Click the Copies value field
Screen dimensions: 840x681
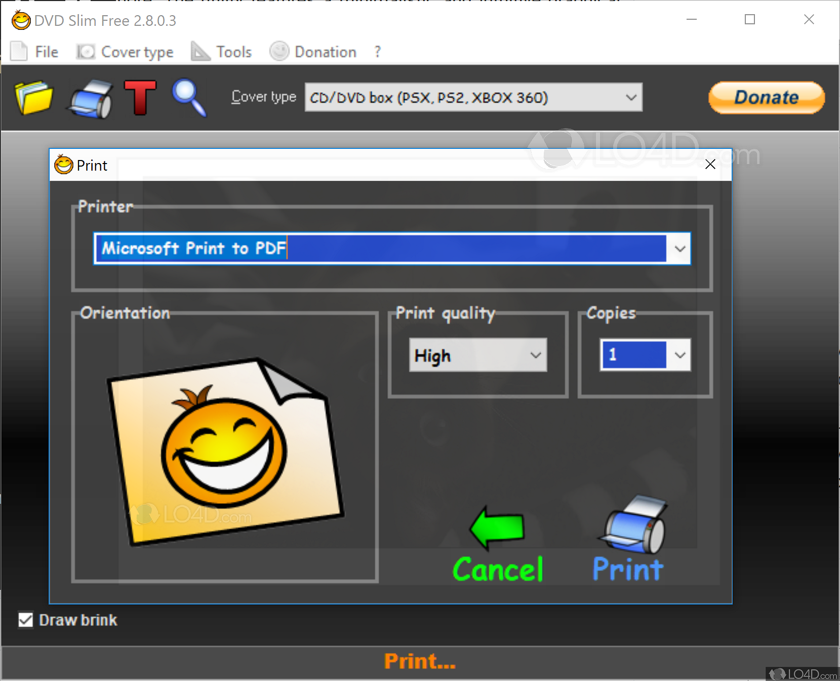634,355
